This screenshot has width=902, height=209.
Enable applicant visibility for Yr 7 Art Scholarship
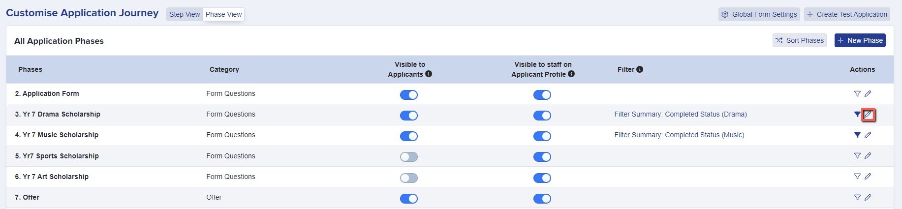(409, 178)
